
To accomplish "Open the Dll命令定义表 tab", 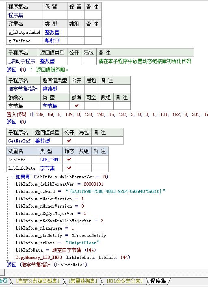I will (x=124, y=281).
